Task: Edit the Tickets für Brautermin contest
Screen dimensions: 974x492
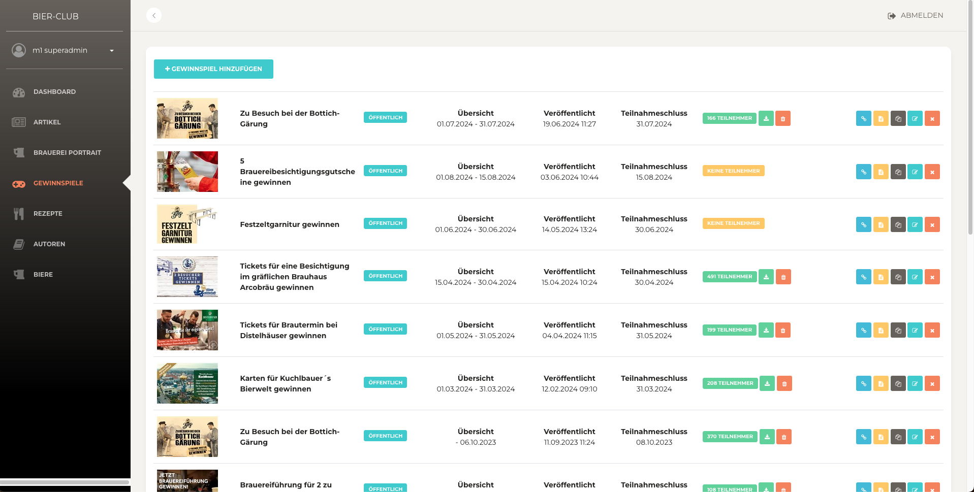Action: [x=915, y=330]
